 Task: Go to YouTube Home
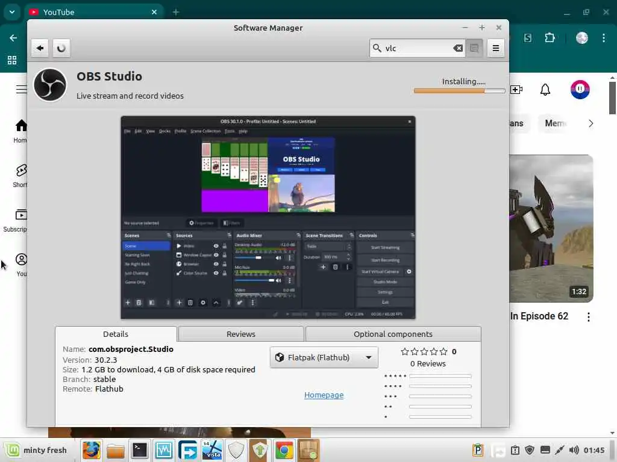(21, 131)
